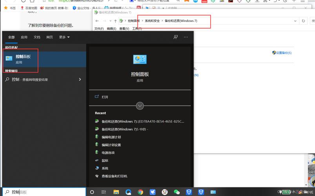Expand the 控制 web search result arrow

click(x=80, y=79)
